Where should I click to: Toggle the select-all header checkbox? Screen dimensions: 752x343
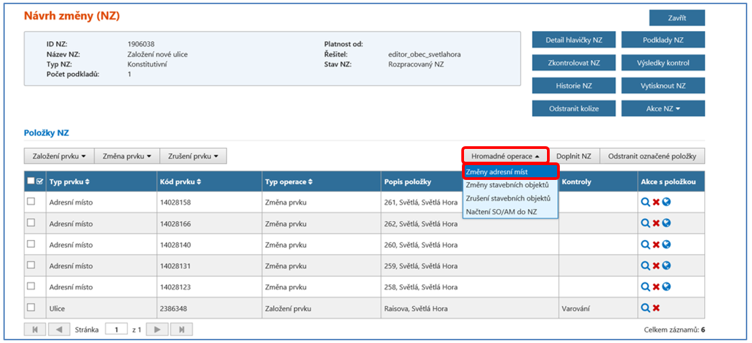pyautogui.click(x=31, y=181)
